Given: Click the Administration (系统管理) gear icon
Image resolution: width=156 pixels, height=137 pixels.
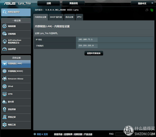Looking at the screenshot, I should click(4, 109).
